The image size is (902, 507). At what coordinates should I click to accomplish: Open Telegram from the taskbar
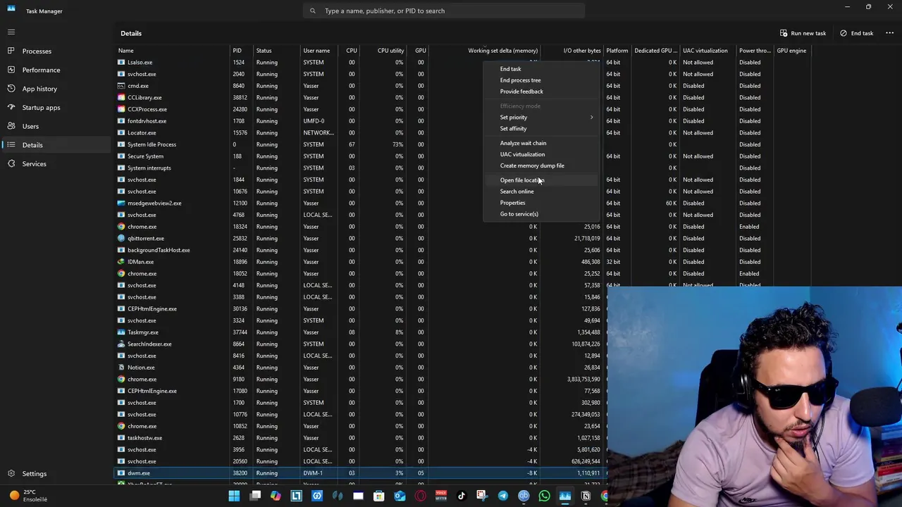point(503,496)
